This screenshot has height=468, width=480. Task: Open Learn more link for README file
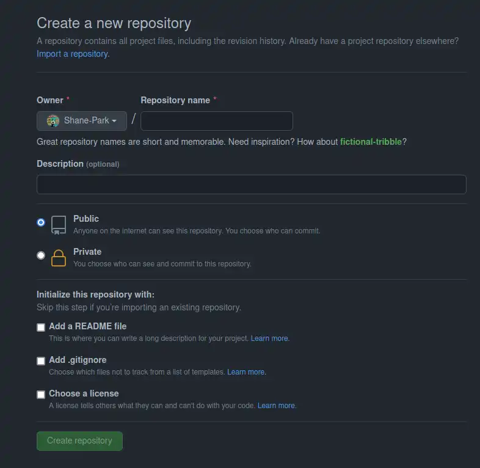click(269, 338)
